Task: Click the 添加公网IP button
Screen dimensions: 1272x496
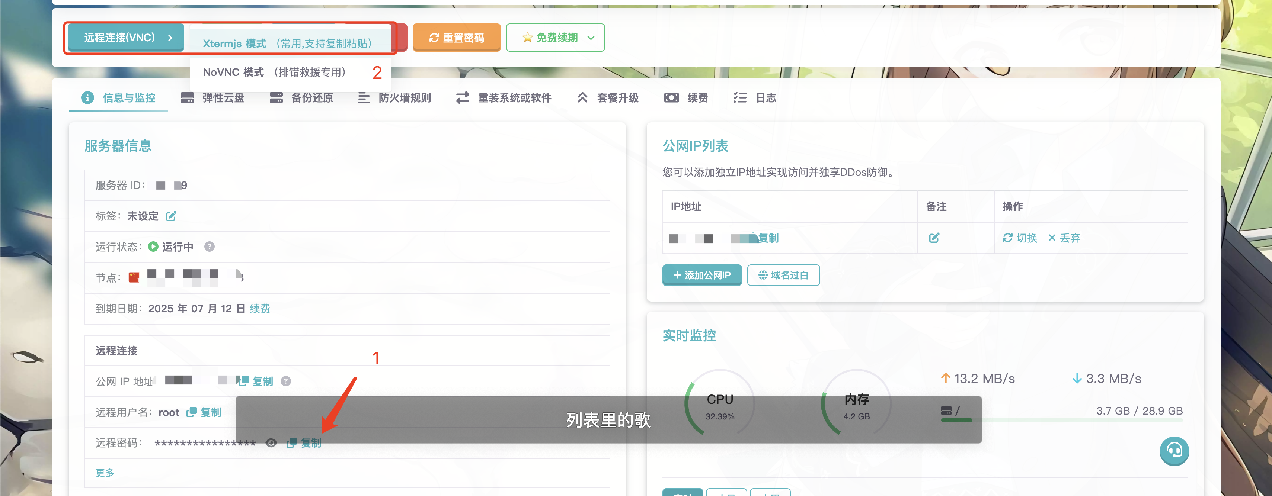Action: tap(701, 275)
